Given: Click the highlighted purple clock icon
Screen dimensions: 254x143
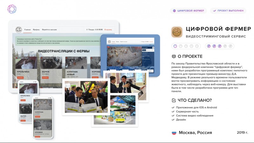Looking at the screenshot, I should [175, 46].
